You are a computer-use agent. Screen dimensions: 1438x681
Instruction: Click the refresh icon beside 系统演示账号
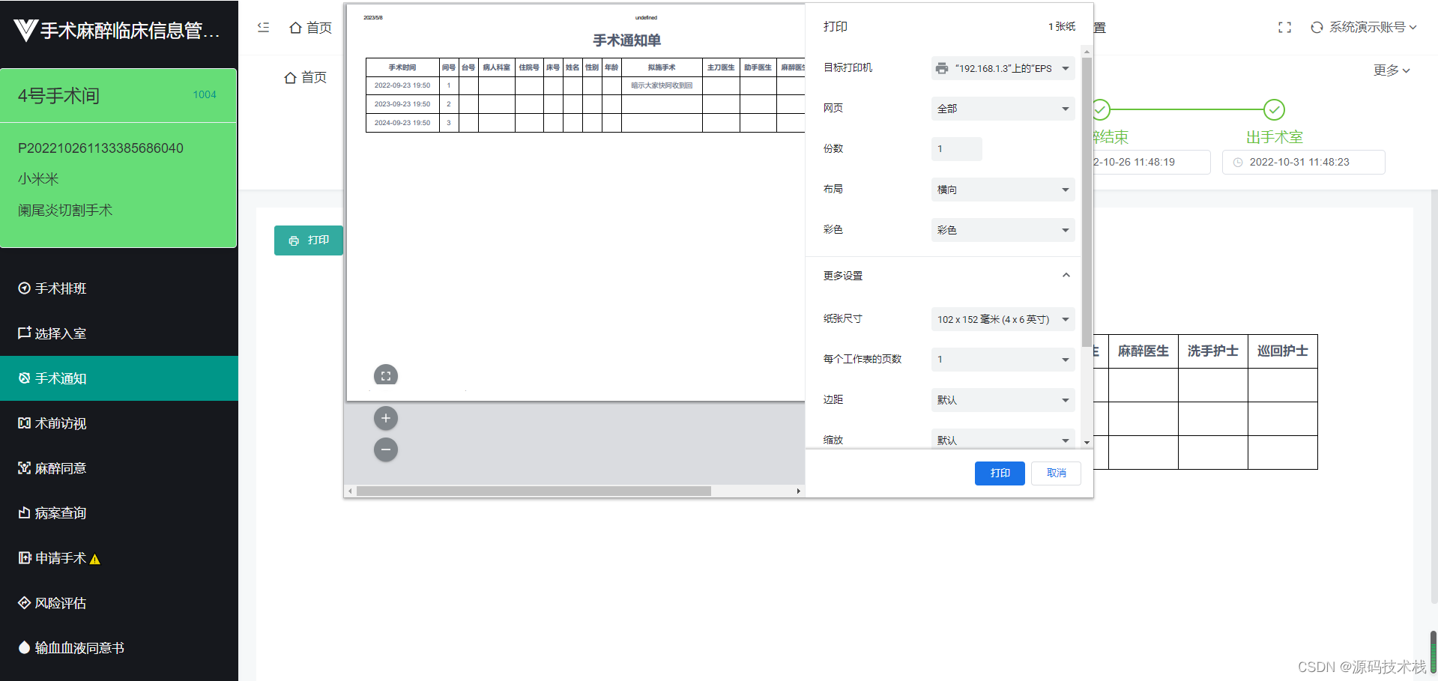click(1317, 27)
